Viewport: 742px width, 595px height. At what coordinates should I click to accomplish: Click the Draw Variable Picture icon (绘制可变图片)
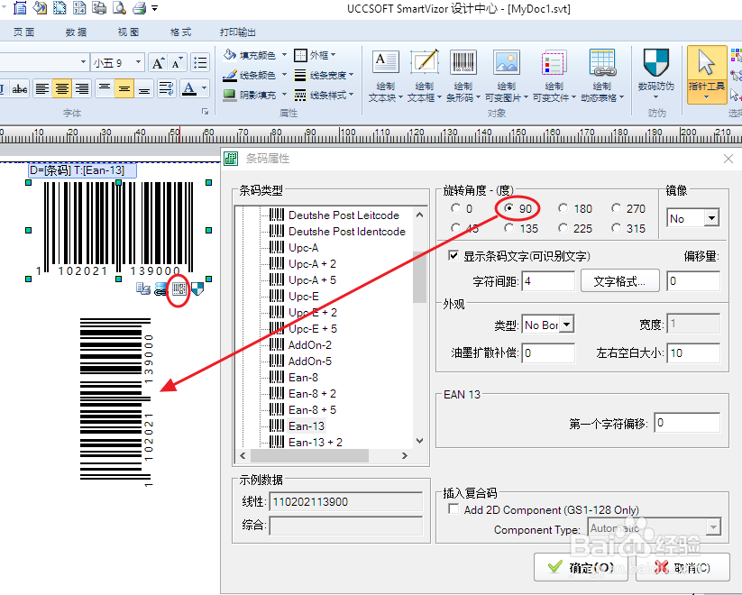507,62
